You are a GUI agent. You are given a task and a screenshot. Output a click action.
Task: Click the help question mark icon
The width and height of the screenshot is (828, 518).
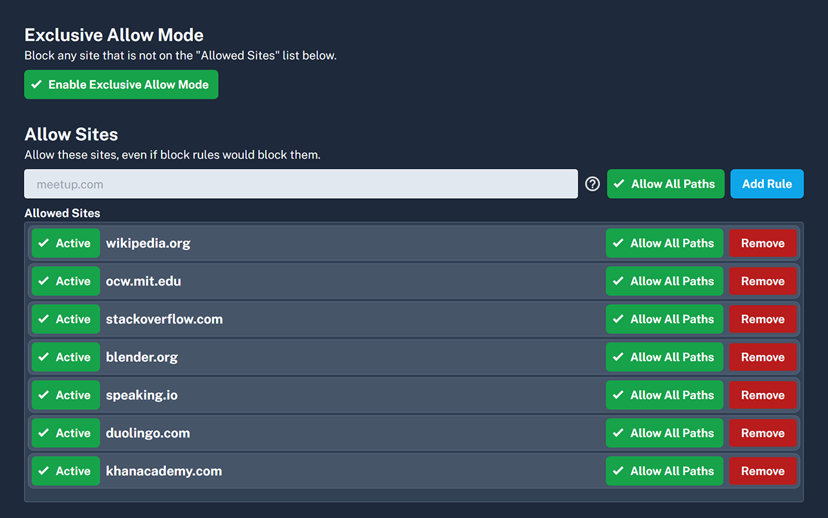point(593,184)
